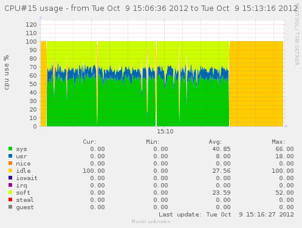Click the RRDTOOL / TOBI OETIKER watermark
This screenshot has height=228, width=302.
[x=297, y=35]
